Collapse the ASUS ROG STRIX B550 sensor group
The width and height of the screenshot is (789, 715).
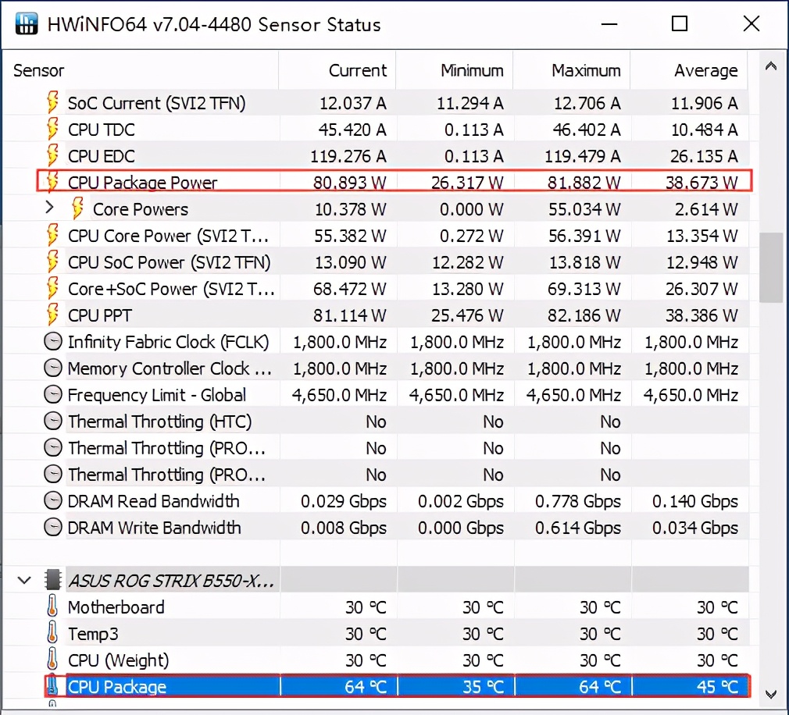pyautogui.click(x=24, y=581)
